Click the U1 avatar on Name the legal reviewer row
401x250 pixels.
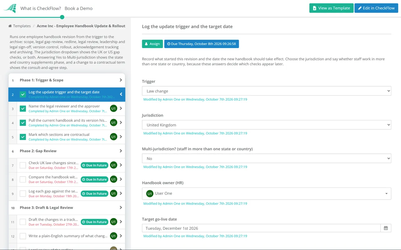pyautogui.click(x=113, y=108)
